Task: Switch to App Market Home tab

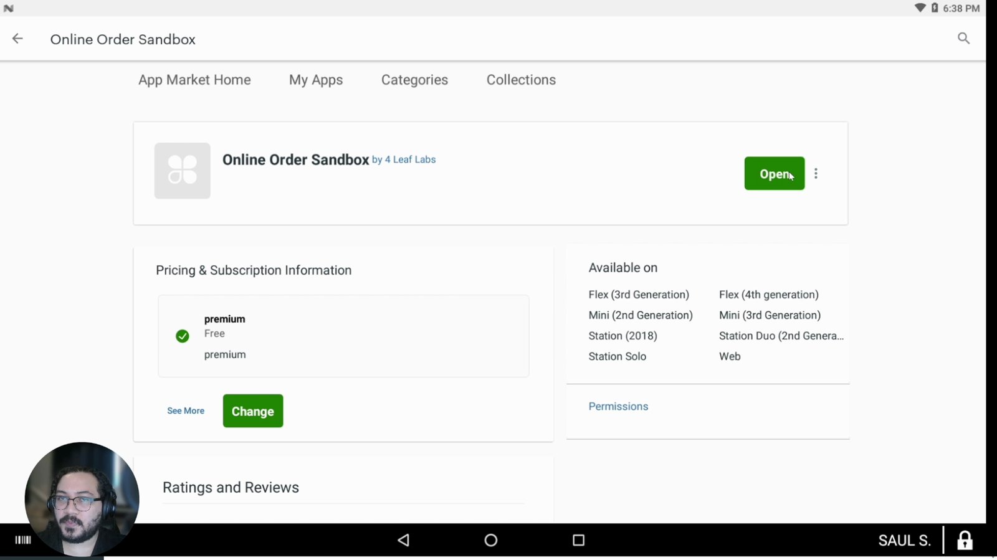Action: pyautogui.click(x=194, y=80)
